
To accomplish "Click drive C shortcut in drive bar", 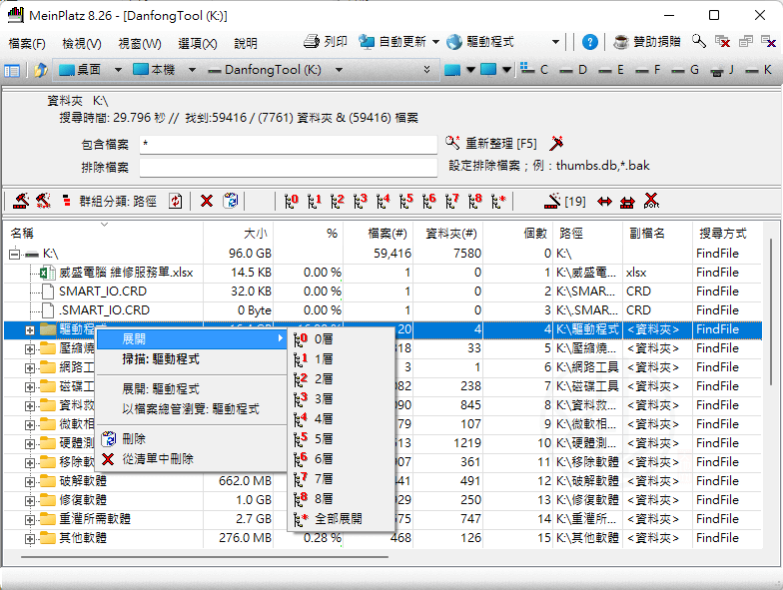I will [532, 70].
